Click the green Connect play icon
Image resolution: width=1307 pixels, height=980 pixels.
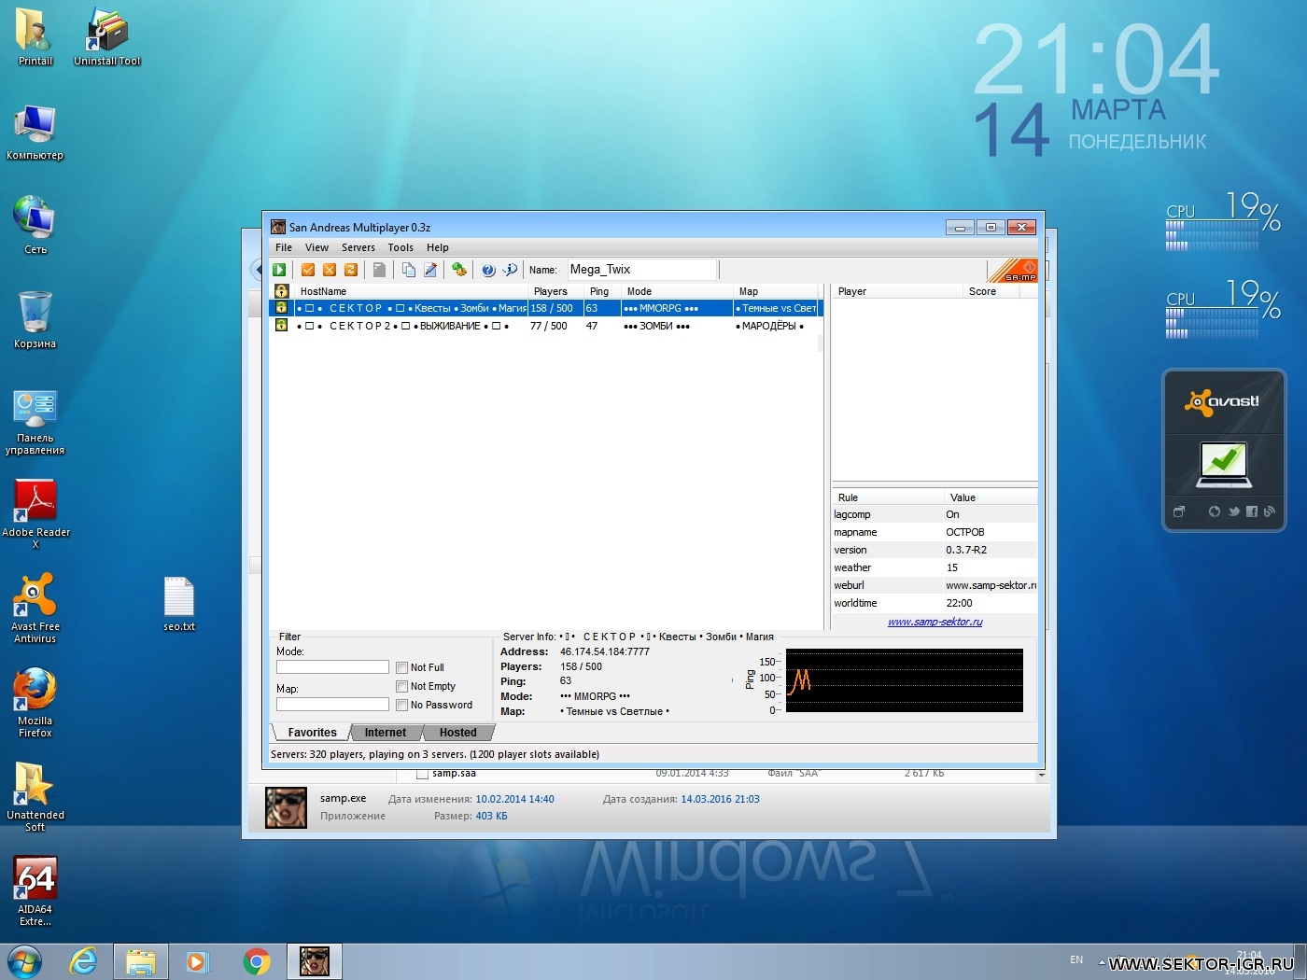point(279,270)
